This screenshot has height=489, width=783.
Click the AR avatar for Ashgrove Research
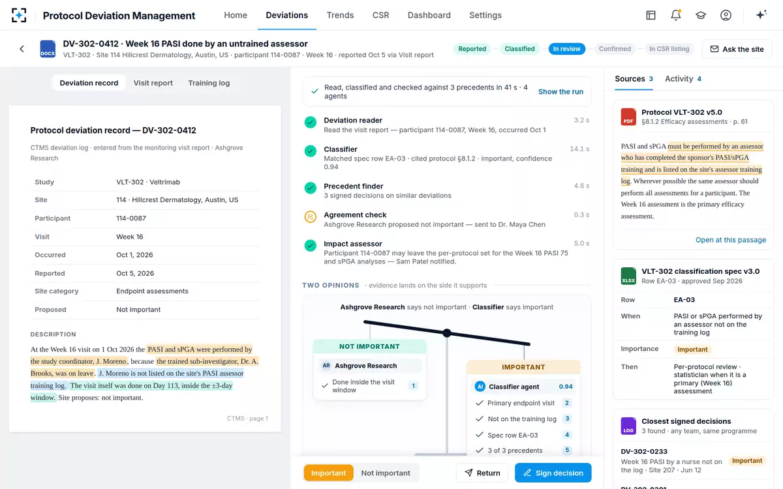click(326, 366)
